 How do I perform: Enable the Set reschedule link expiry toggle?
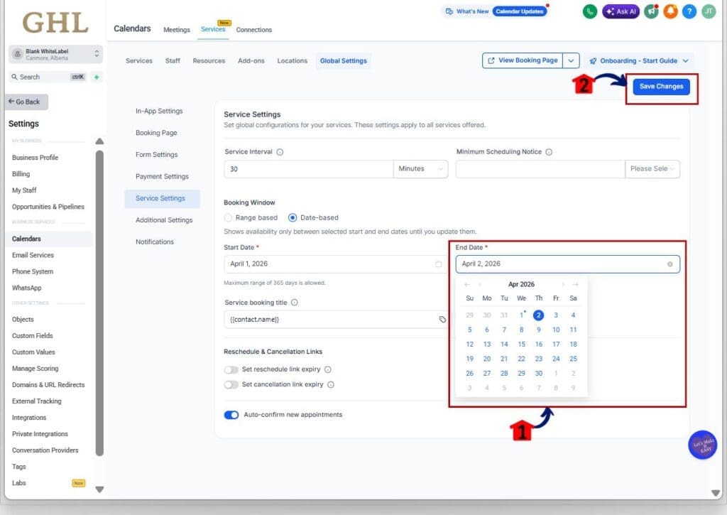click(x=231, y=369)
